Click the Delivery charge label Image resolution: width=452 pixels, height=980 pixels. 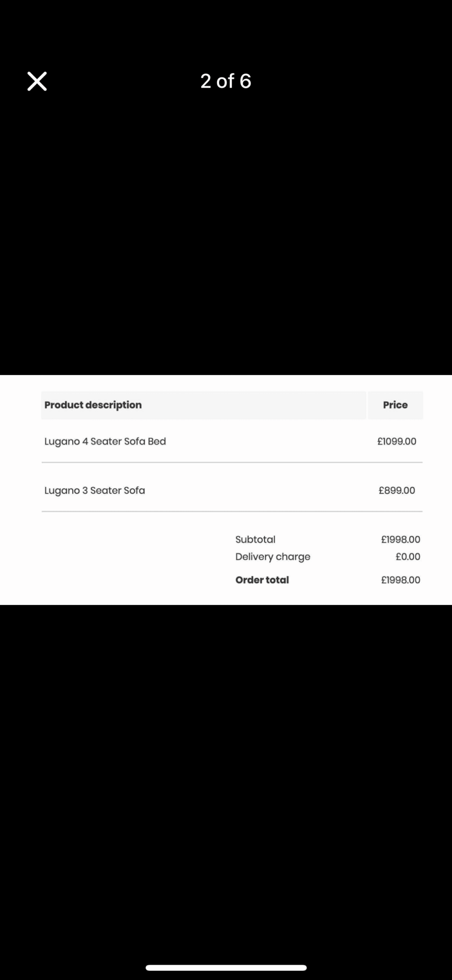(x=273, y=557)
